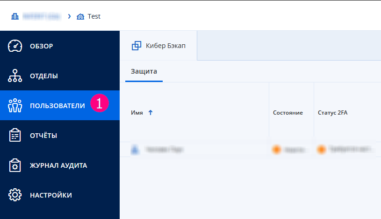Open the Обзор dashboard gauge icon
The height and width of the screenshot is (219, 381).
15,46
